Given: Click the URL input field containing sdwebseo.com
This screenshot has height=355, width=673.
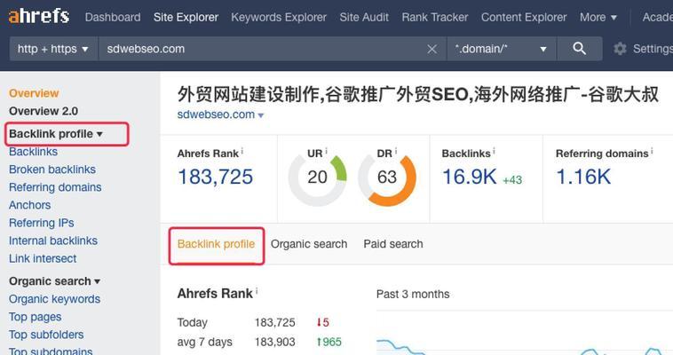Looking at the screenshot, I should pyautogui.click(x=273, y=49).
